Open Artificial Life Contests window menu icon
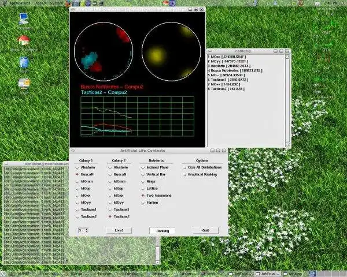 click(73, 151)
